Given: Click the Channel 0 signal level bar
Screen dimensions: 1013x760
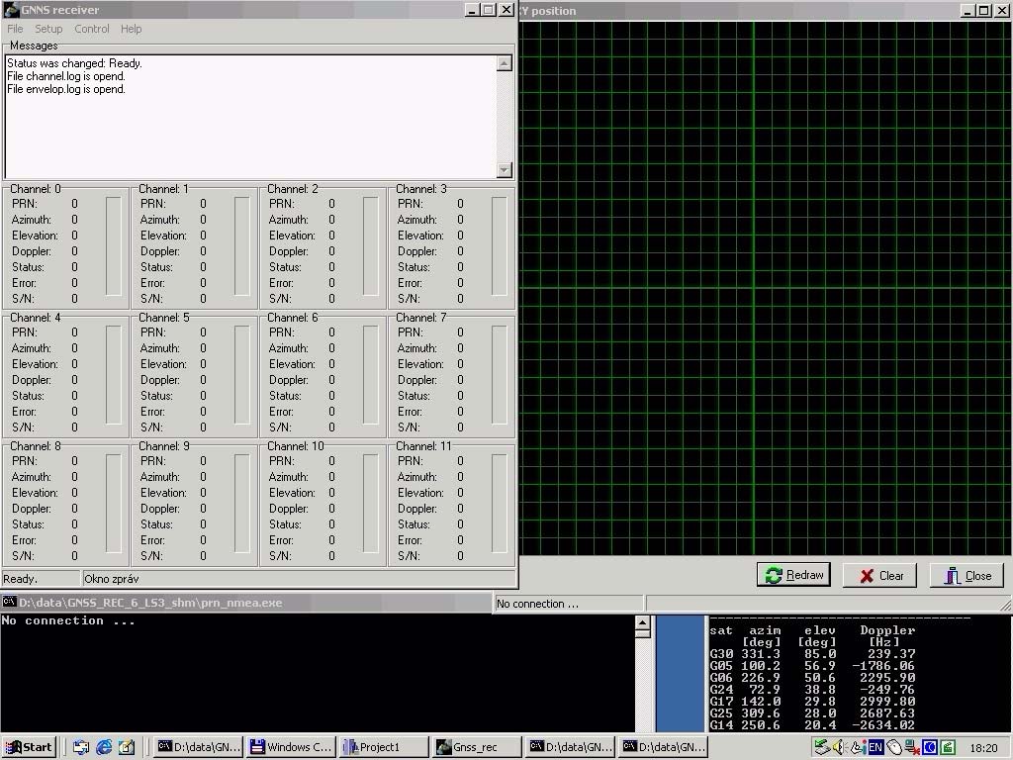Looking at the screenshot, I should pyautogui.click(x=113, y=246).
